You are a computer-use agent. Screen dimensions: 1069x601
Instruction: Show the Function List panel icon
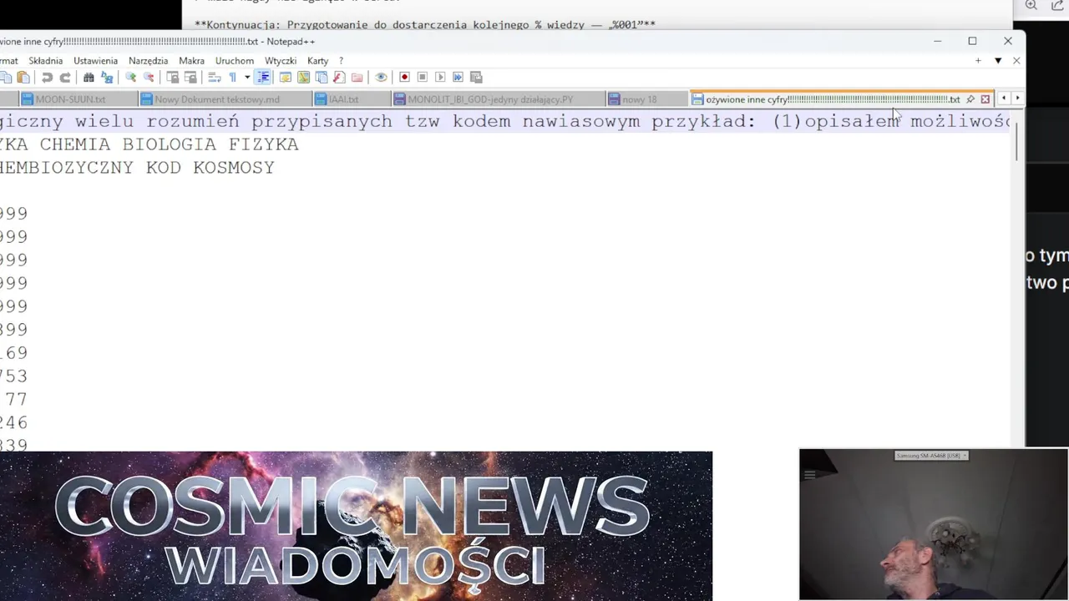pyautogui.click(x=339, y=78)
